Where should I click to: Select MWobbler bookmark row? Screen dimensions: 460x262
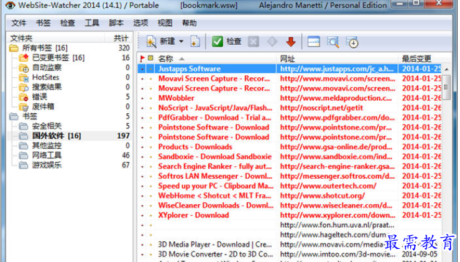point(290,98)
